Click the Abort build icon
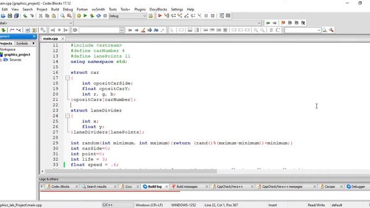Screen dimensions: 370x208 105,16
